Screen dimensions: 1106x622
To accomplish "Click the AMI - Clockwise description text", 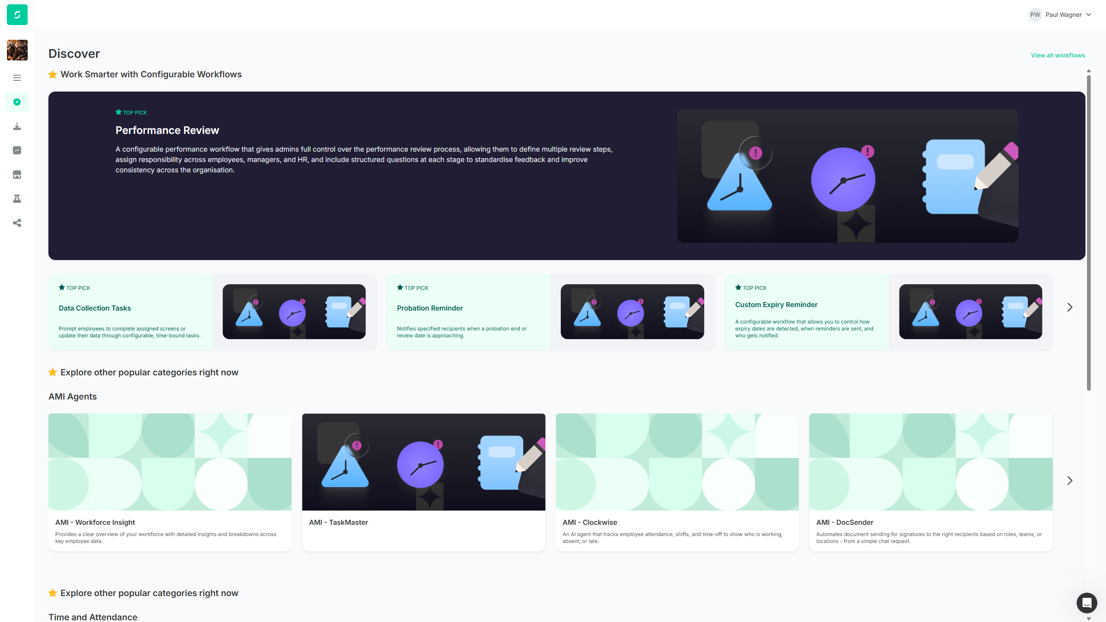I will [672, 538].
